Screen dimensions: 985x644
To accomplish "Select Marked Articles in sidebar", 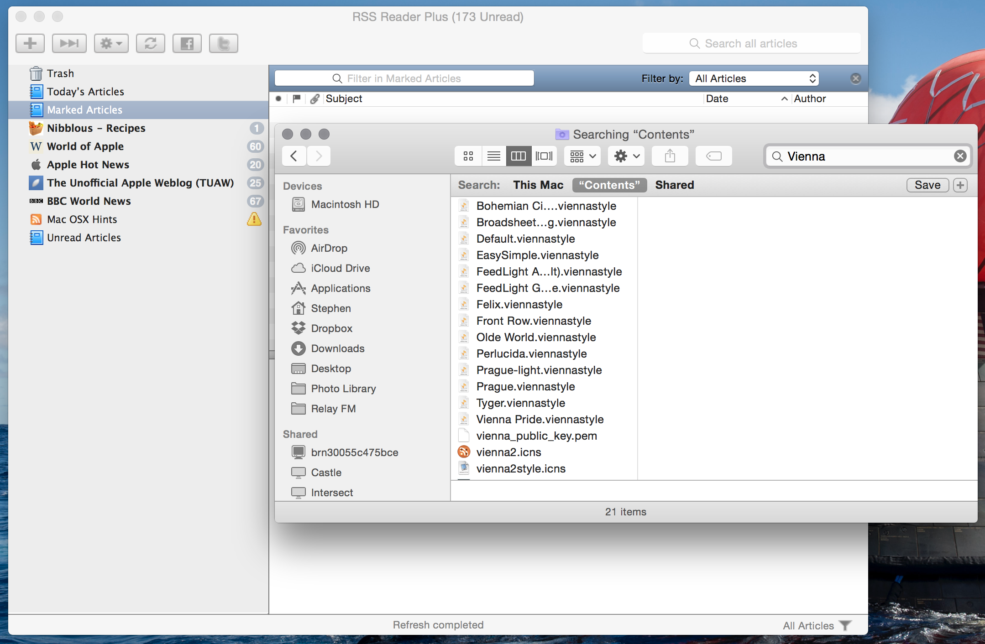I will (84, 109).
